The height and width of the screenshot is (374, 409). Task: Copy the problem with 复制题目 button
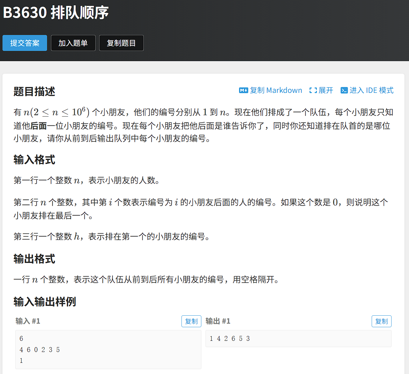(121, 43)
